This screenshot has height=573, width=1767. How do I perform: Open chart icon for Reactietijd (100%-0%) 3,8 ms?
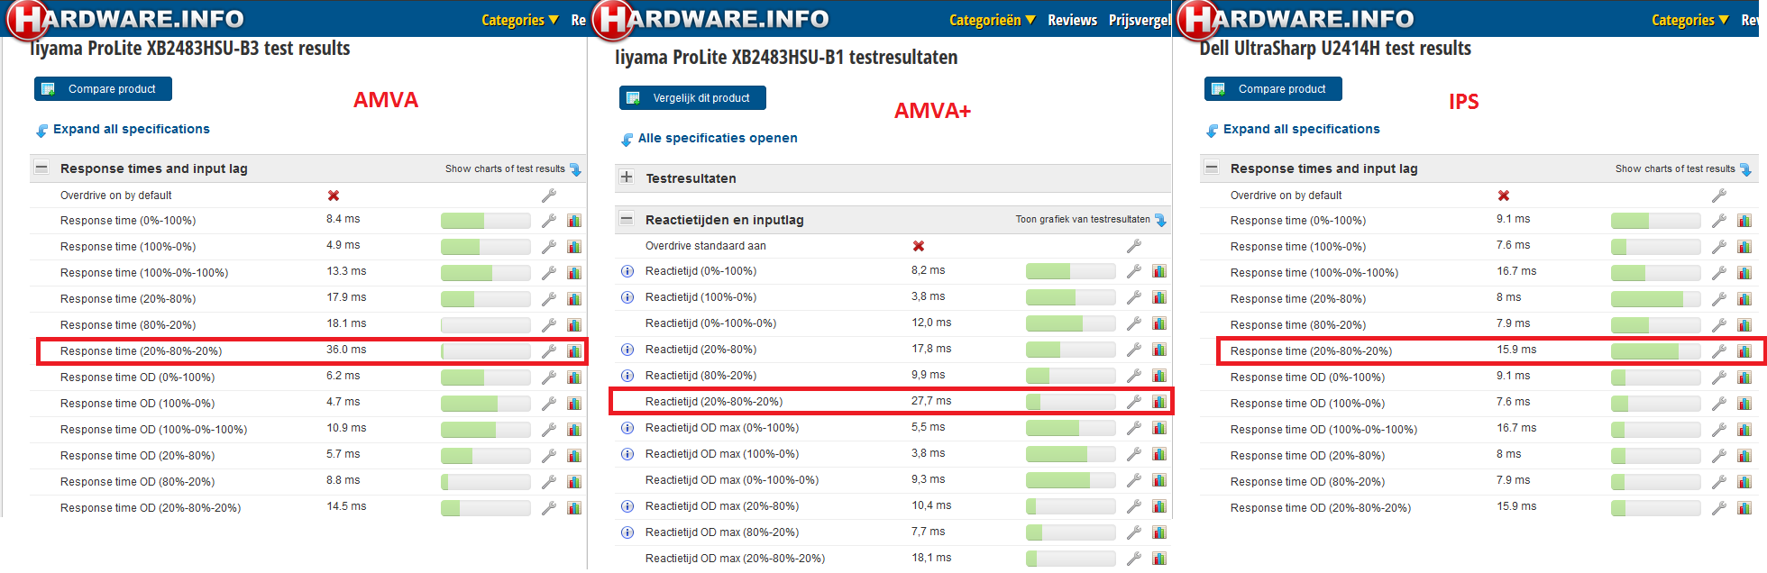coord(1159,297)
